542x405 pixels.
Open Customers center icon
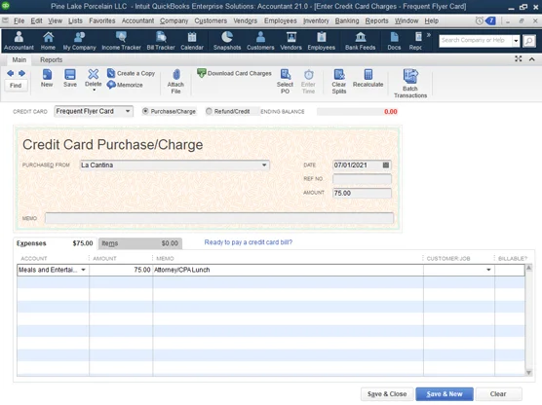point(260,41)
